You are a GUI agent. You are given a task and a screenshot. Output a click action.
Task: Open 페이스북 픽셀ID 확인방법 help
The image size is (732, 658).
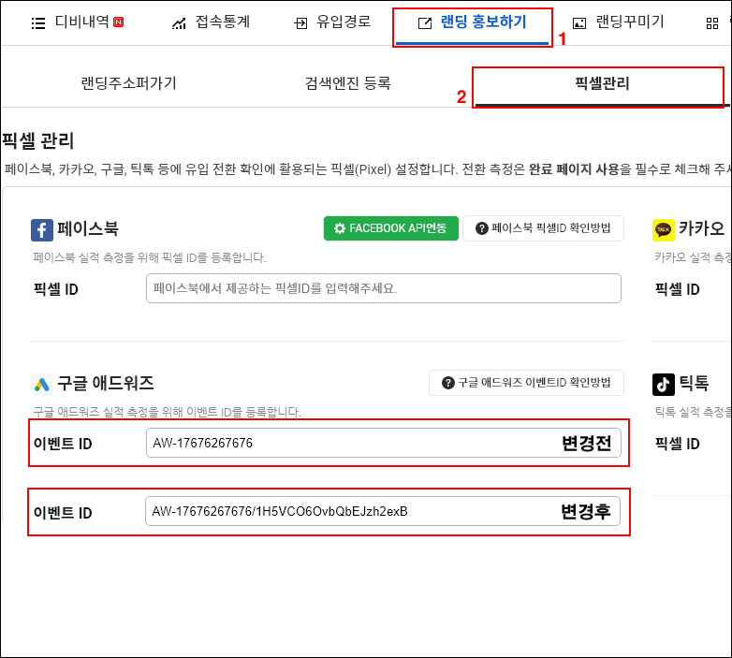(543, 228)
